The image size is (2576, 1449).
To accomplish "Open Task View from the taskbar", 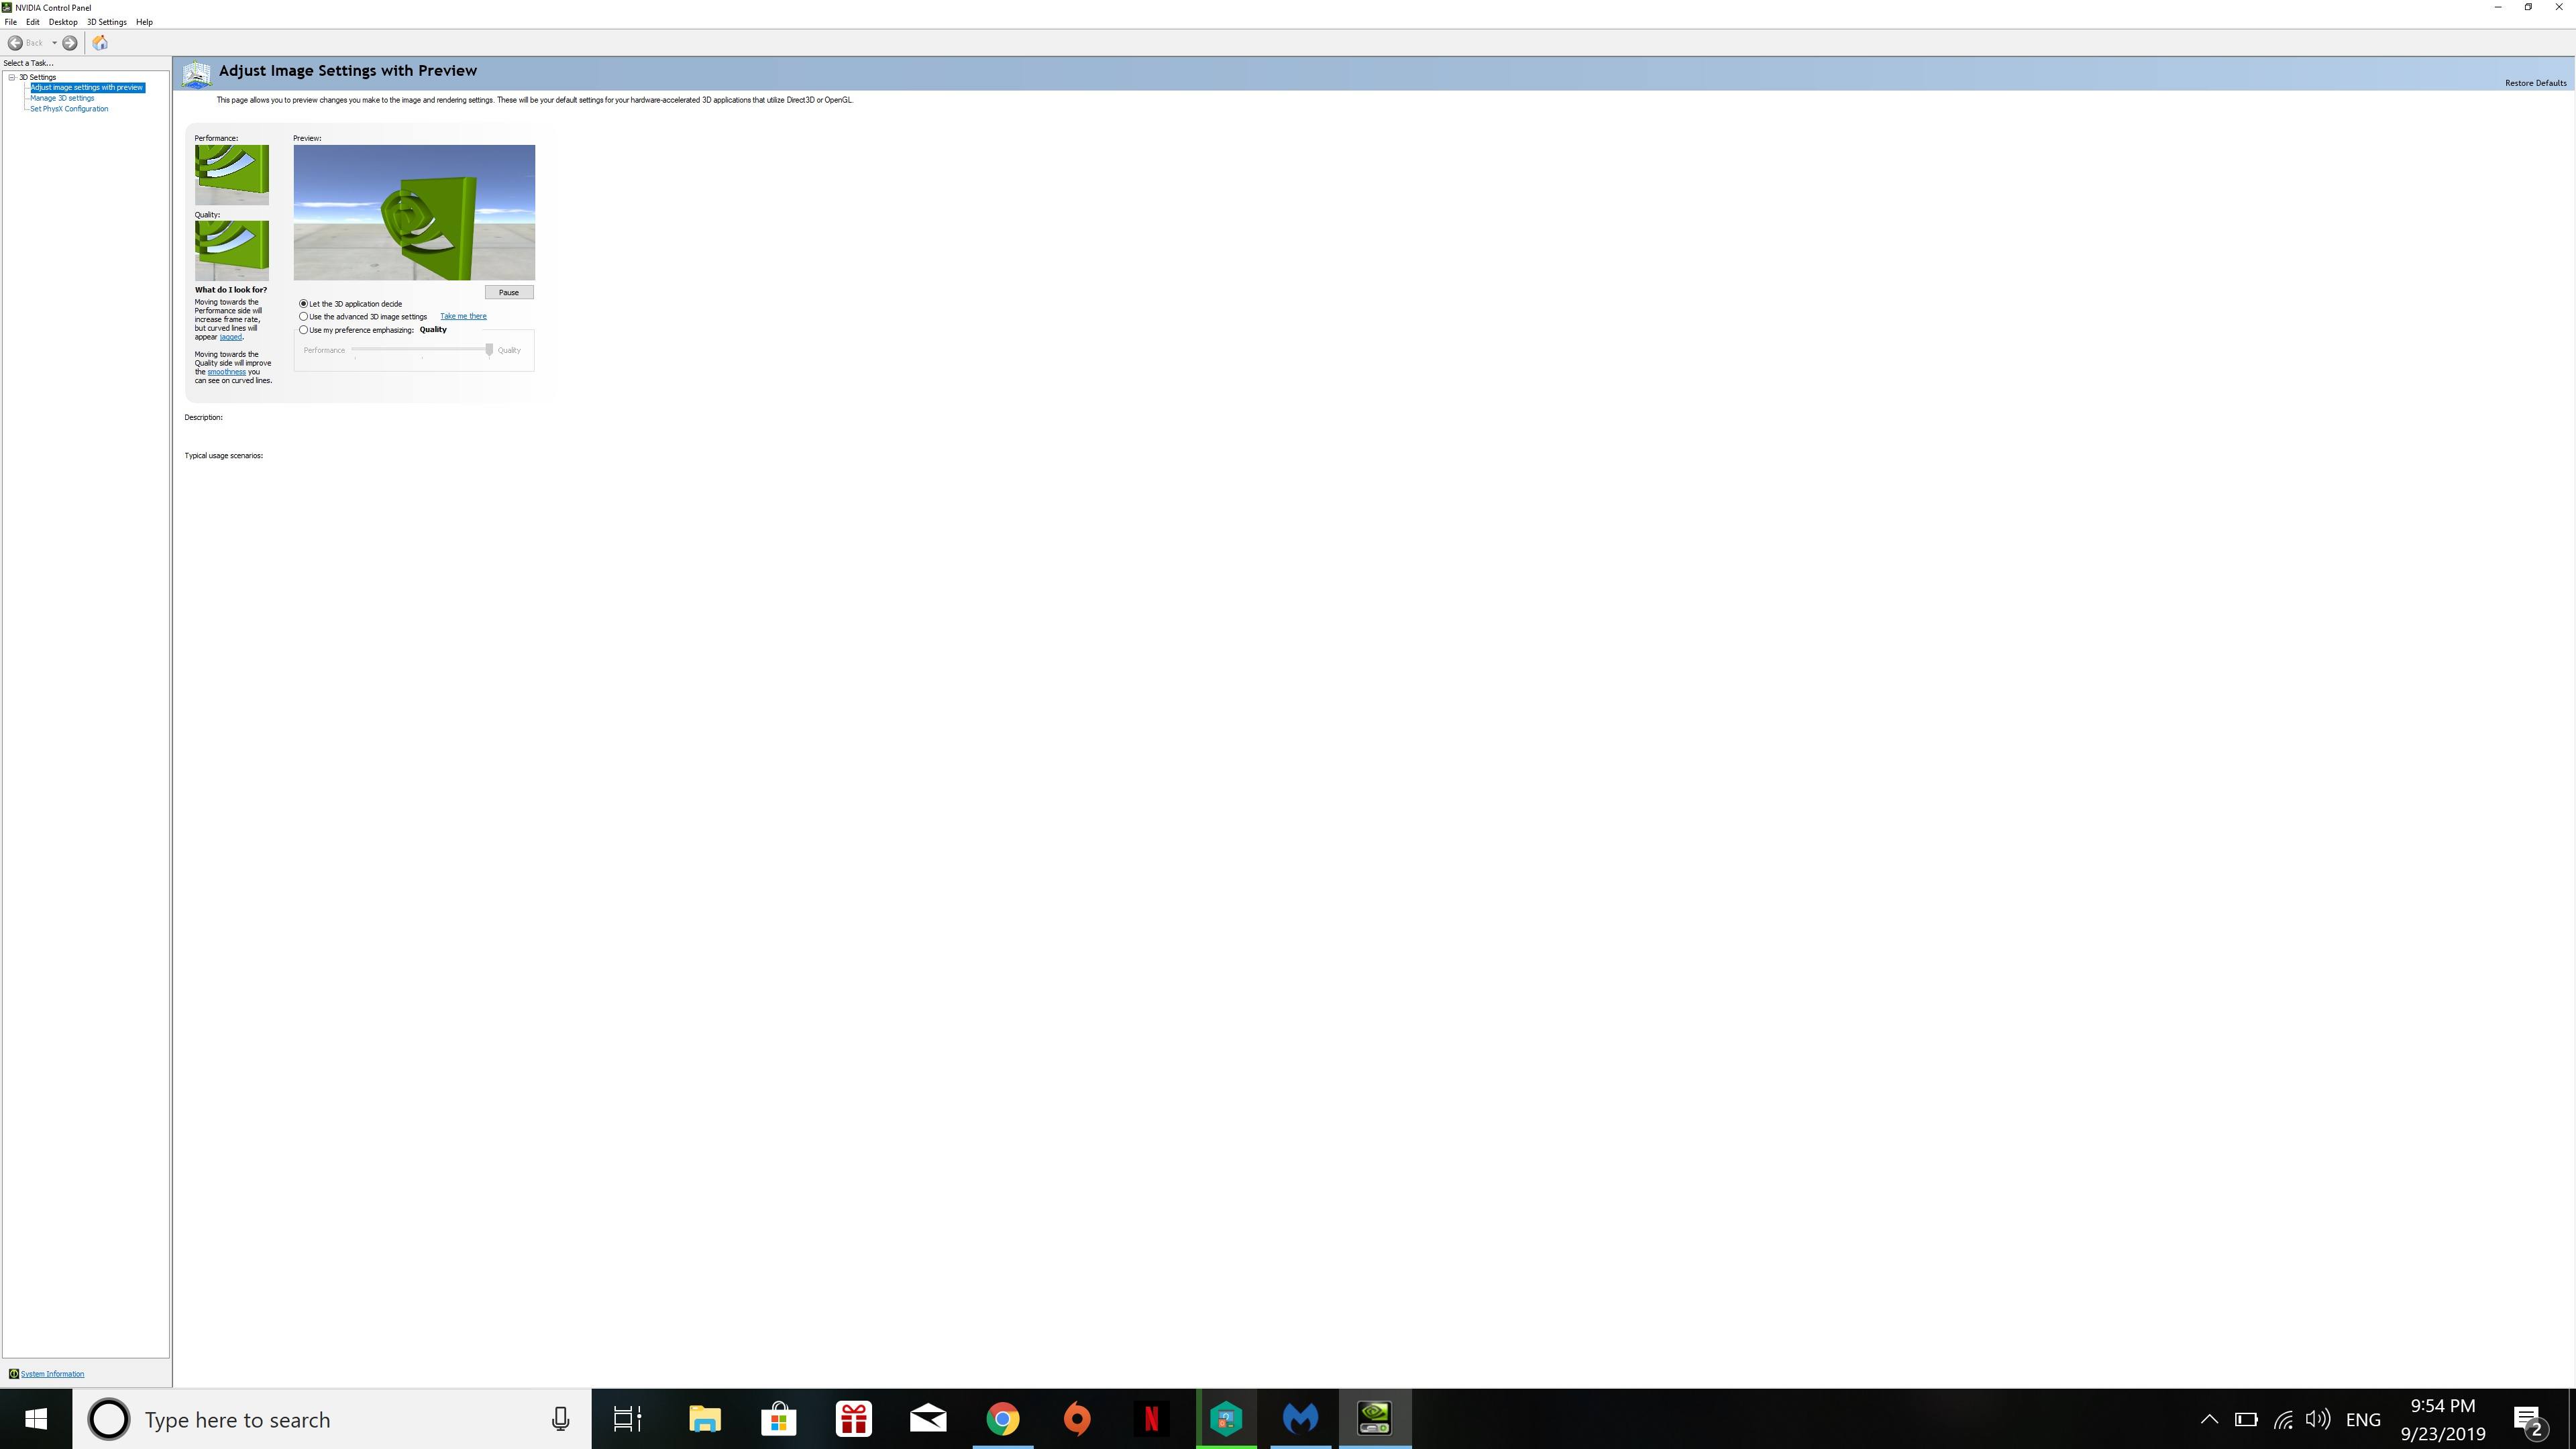I will click(628, 1419).
